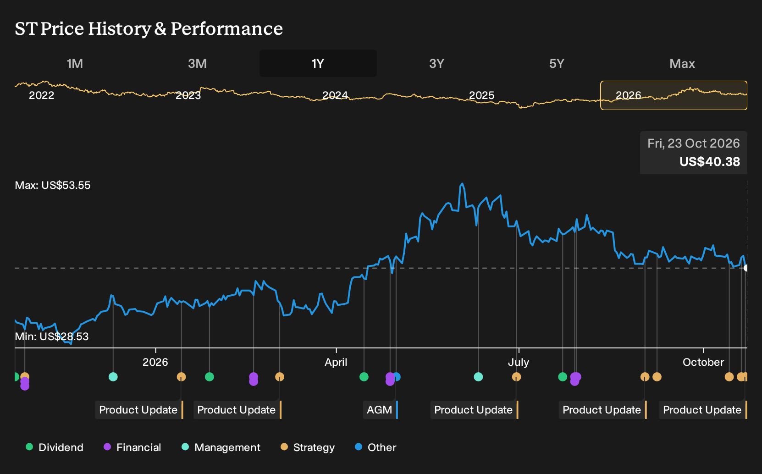Click 2023 in the overview strip
This screenshot has height=474, width=762.
click(x=188, y=95)
